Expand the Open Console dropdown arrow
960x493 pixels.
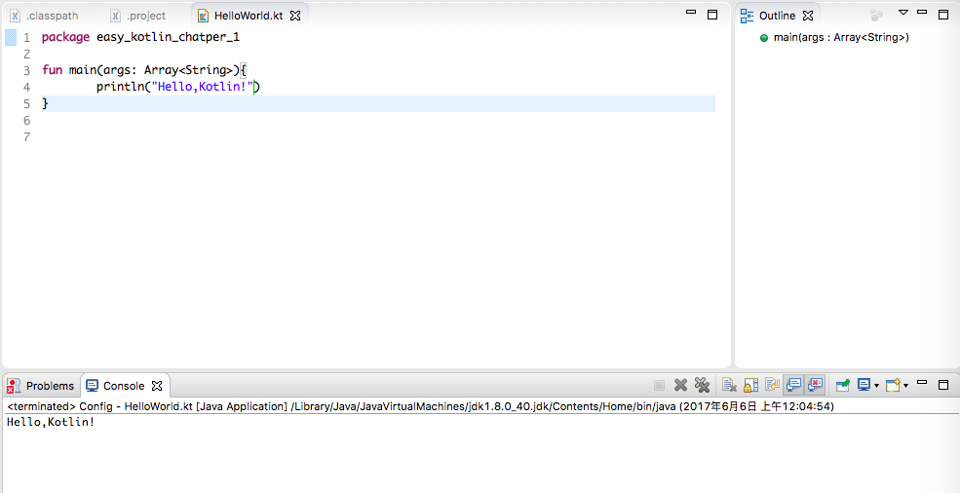(905, 386)
